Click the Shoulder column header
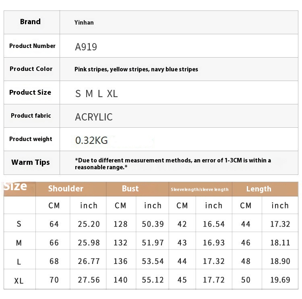The image size is (302, 299). [x=66, y=189]
